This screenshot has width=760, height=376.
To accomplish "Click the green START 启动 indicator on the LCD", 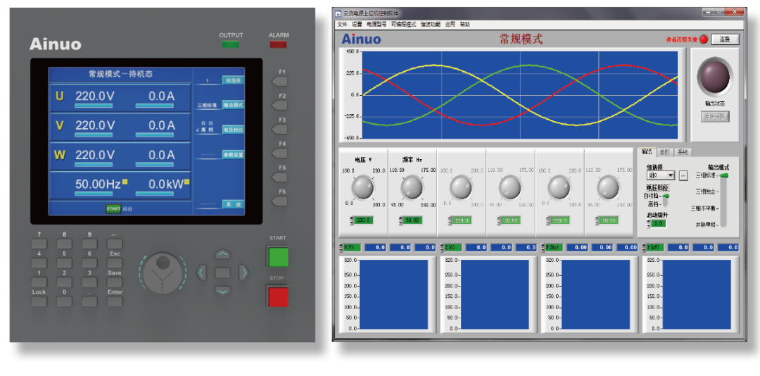I will 113,208.
